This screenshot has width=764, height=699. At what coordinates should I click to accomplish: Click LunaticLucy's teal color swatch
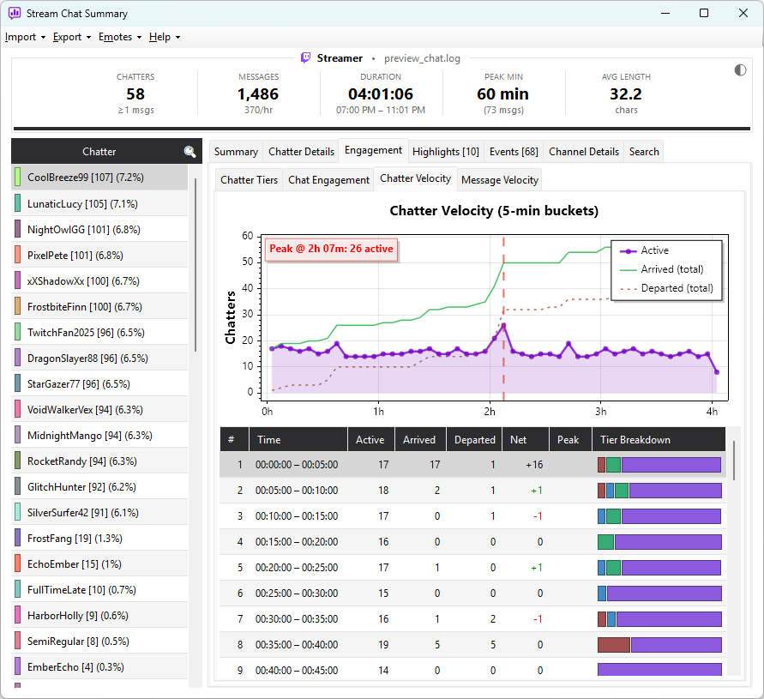pyautogui.click(x=17, y=203)
